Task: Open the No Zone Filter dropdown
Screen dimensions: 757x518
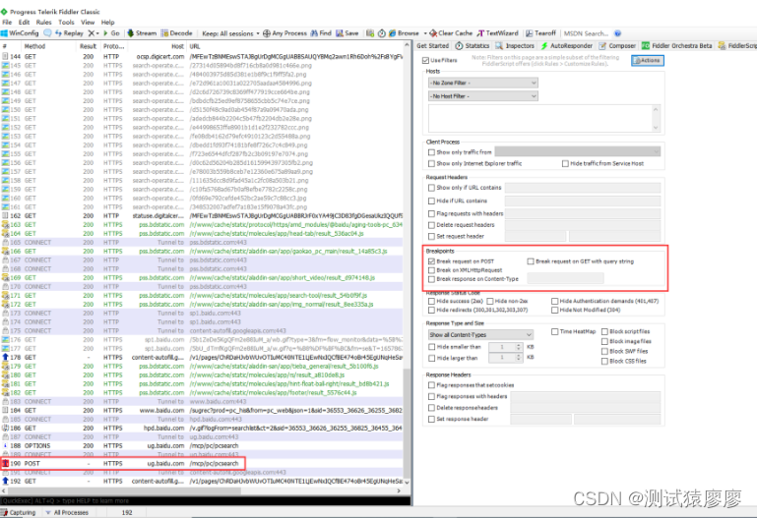Action: tap(483, 83)
